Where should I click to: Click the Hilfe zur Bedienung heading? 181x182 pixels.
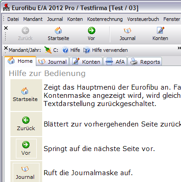pyautogui.click(x=47, y=73)
